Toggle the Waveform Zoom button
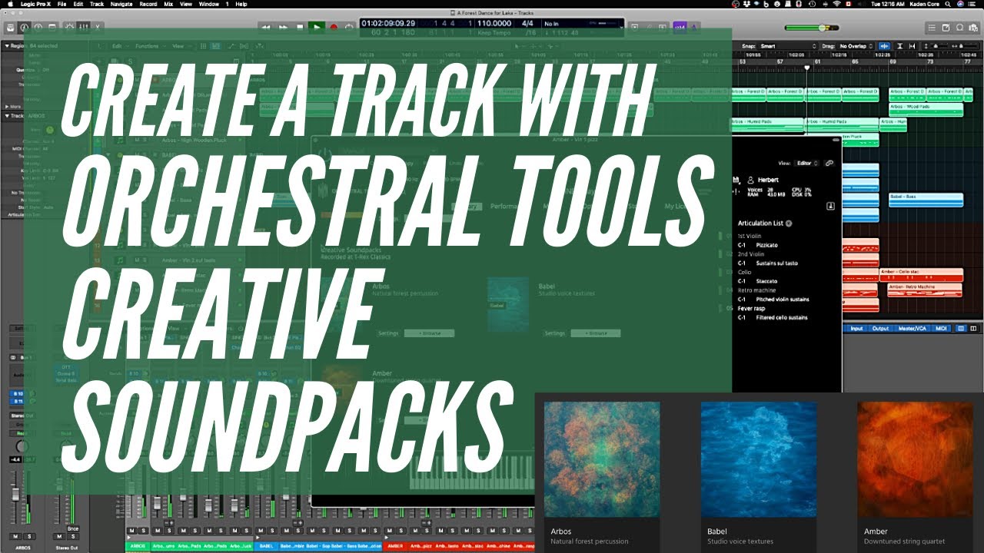Image resolution: width=984 pixels, height=553 pixels. [885, 46]
